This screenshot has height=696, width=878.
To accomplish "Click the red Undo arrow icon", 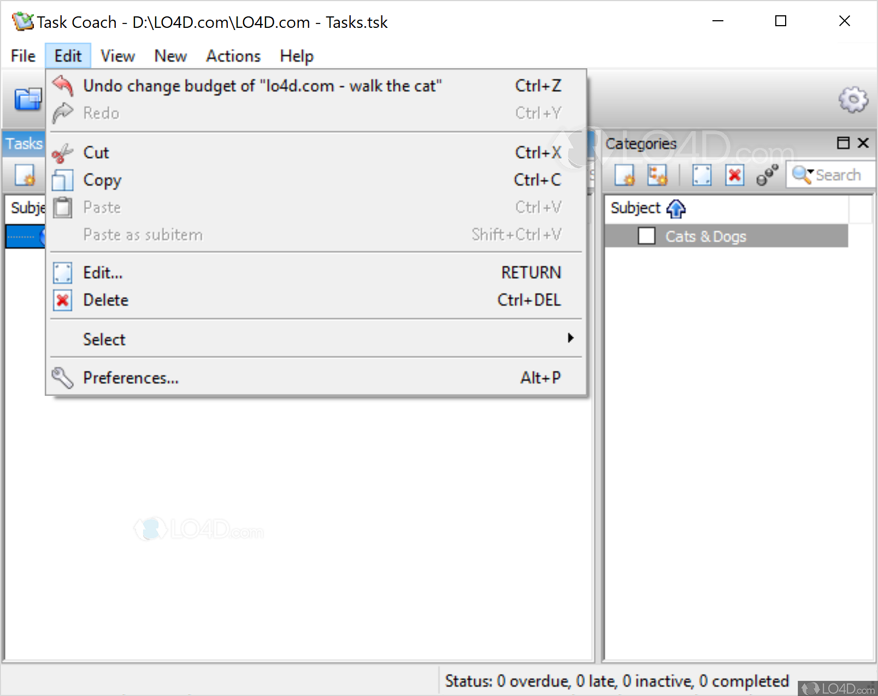I will [x=62, y=86].
